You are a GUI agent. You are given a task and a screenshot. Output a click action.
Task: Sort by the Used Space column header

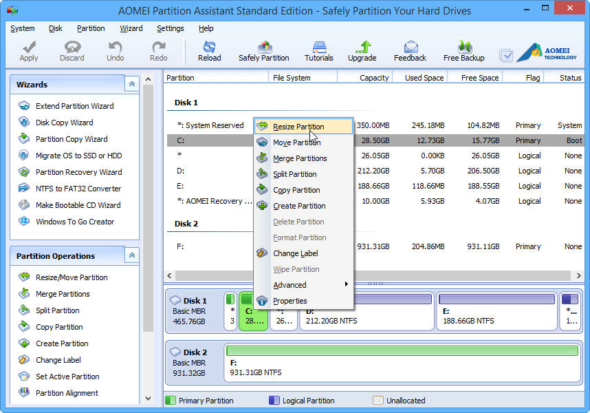[x=419, y=78]
